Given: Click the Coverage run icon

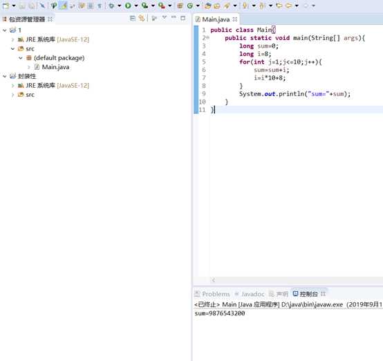Looking at the screenshot, I should point(145,6).
